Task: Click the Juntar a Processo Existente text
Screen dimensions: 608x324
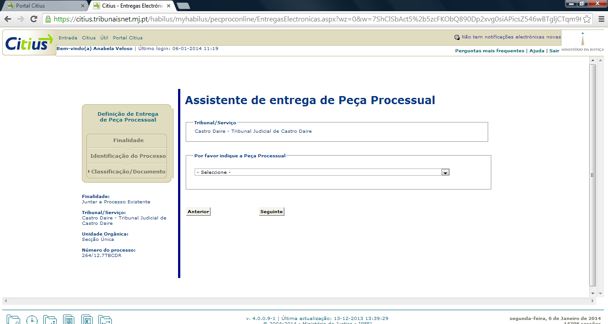Action: click(116, 202)
